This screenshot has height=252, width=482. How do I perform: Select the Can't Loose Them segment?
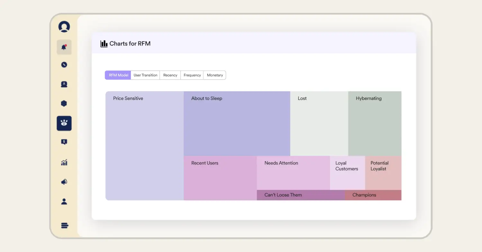[x=300, y=195]
